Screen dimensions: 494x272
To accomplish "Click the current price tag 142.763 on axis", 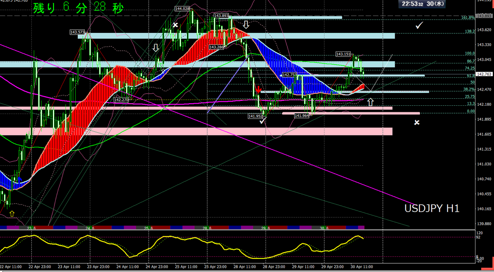I will [x=485, y=74].
